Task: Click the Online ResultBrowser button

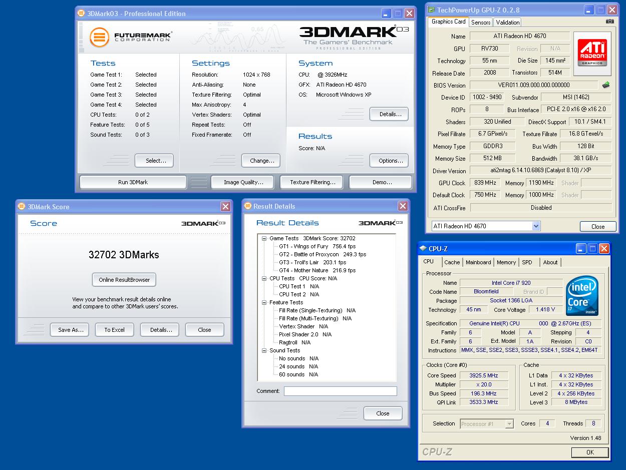Action: 124,280
